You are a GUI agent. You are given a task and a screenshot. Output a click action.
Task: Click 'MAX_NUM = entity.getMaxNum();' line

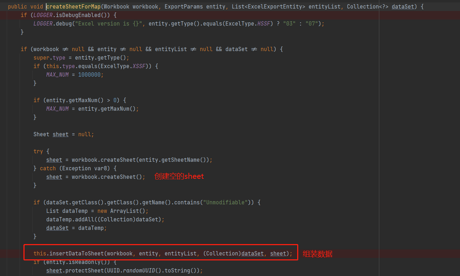click(92, 109)
